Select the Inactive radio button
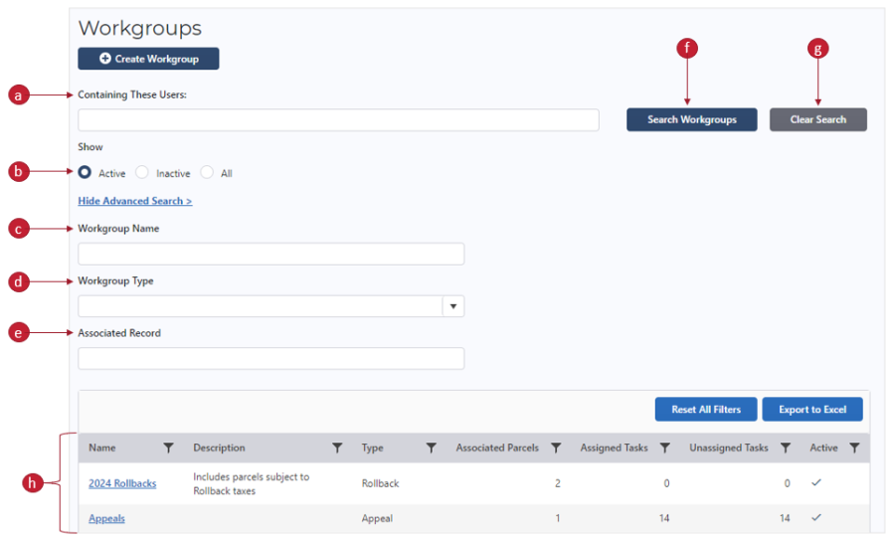The width and height of the screenshot is (892, 540). [142, 173]
